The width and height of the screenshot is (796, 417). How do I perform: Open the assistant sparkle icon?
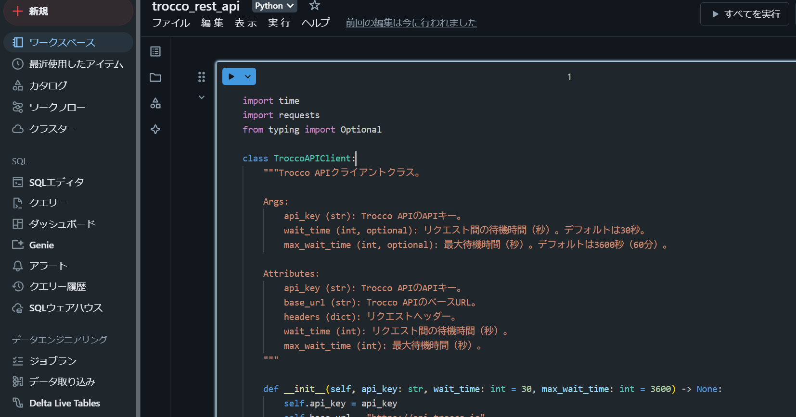tap(155, 129)
